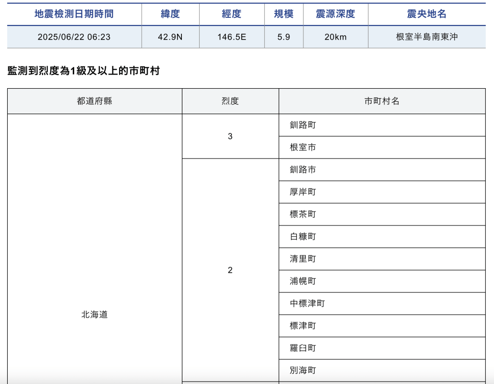Screen dimensions: 494x384
Task: Click the 震央地名 header cell
Action: [427, 14]
